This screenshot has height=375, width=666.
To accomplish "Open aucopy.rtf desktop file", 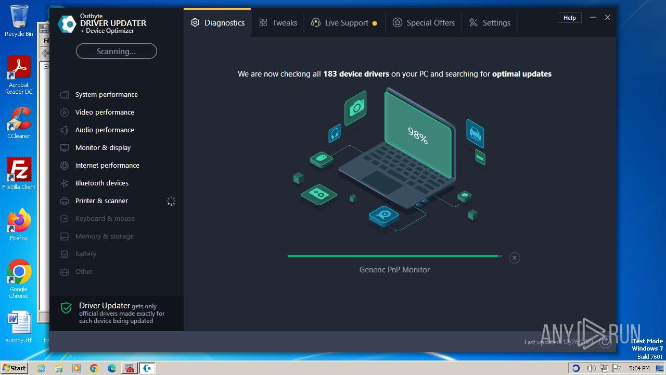I will [19, 327].
